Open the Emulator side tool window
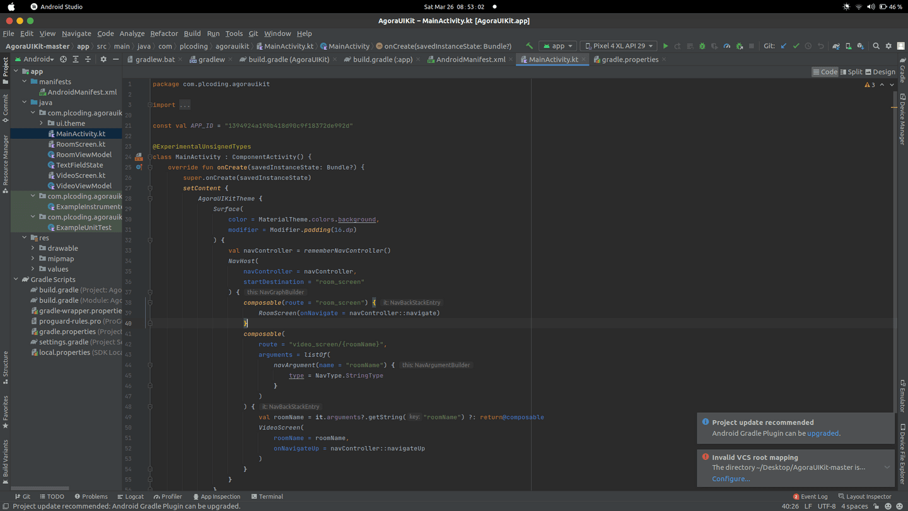This screenshot has width=908, height=511. click(902, 396)
